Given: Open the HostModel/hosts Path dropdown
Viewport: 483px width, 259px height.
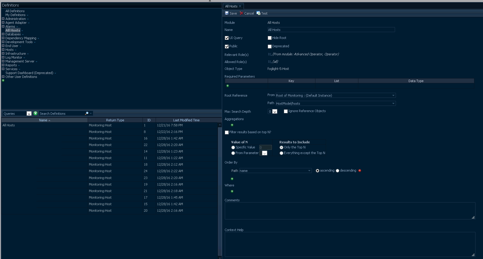Looking at the screenshot, I should point(393,103).
